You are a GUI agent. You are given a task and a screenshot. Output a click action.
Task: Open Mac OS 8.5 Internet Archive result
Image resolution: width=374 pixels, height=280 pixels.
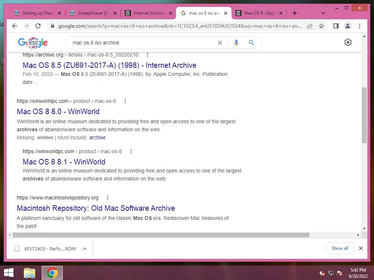(110, 65)
